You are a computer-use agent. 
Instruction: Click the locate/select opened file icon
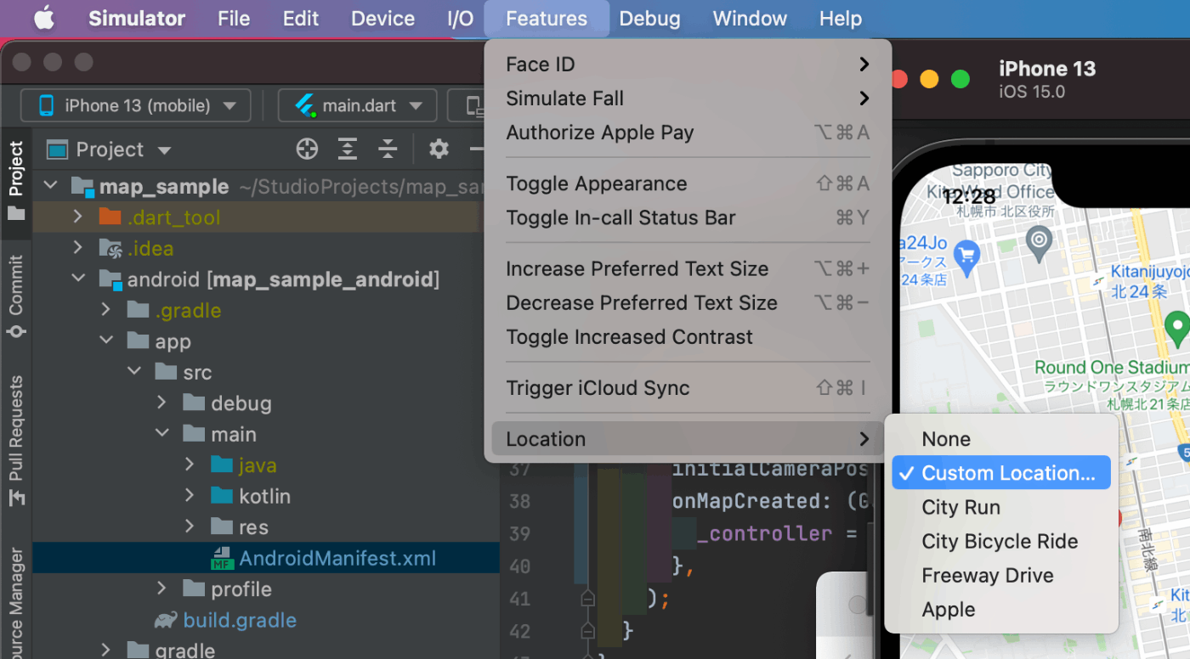pyautogui.click(x=307, y=149)
